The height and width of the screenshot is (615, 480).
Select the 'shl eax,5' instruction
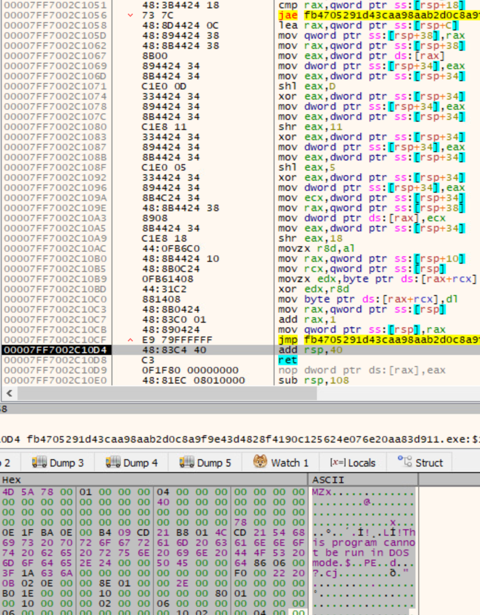click(307, 167)
